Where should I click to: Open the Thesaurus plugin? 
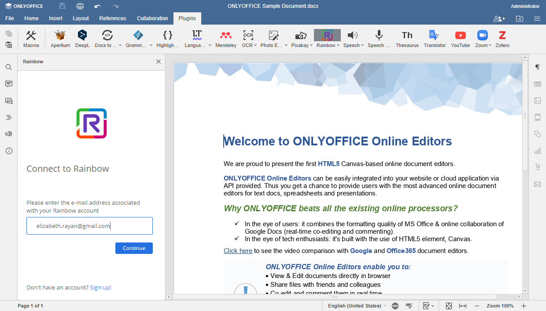click(407, 39)
